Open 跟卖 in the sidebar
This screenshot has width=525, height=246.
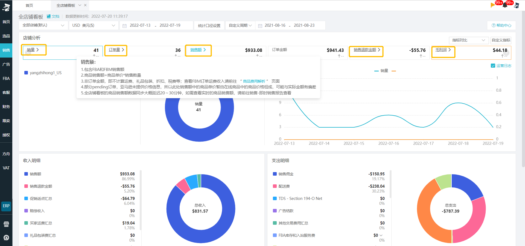tap(6, 121)
